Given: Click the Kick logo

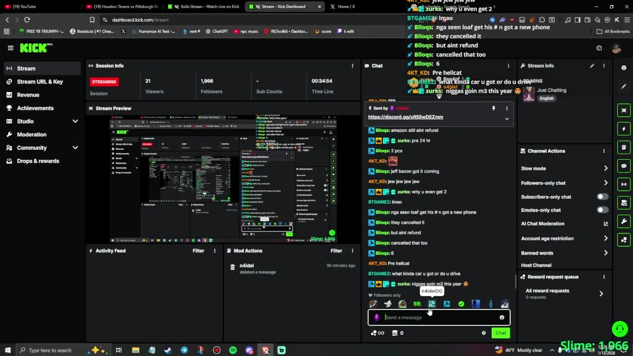Looking at the screenshot, I should tap(36, 48).
